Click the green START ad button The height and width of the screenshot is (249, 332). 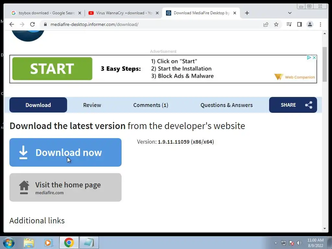pyautogui.click(x=52, y=69)
